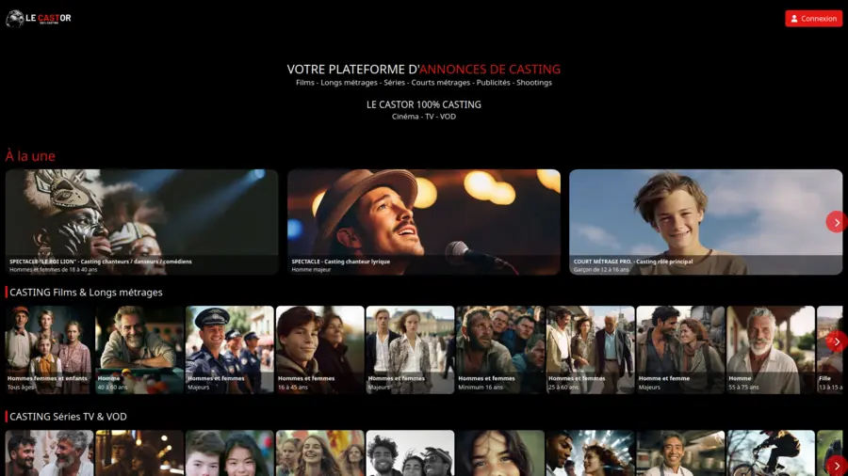Click the 'CASTING Films & Longs métrages' heading

[x=86, y=292]
